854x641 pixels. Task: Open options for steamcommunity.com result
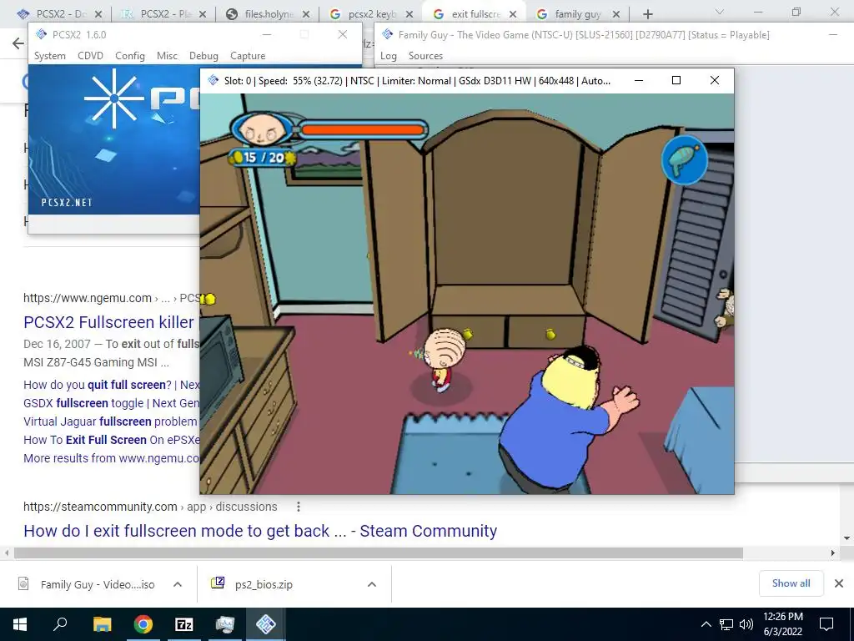(x=299, y=507)
